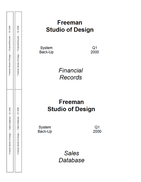This screenshot has width=141, height=182.
Task: Click the word 'Records' under Financial
Action: 71,78
